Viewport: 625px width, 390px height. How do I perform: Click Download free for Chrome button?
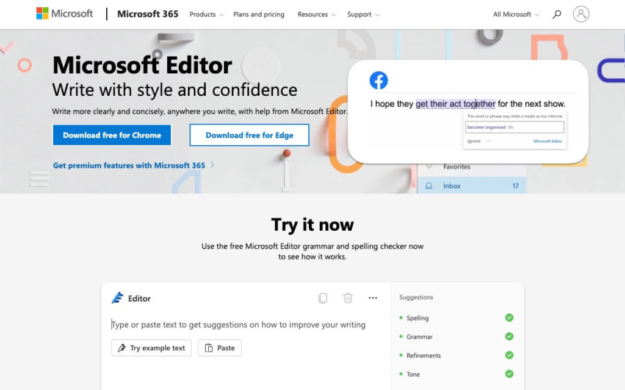coord(112,135)
